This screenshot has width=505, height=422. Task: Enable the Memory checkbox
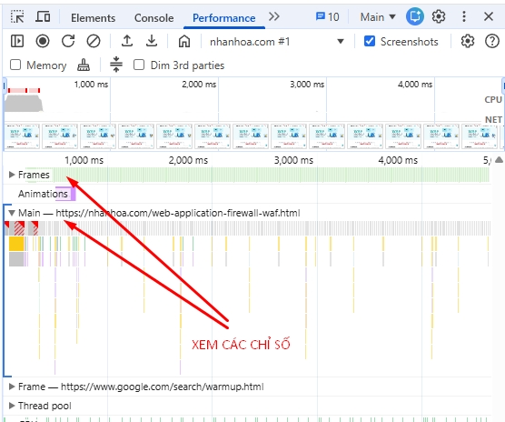15,65
